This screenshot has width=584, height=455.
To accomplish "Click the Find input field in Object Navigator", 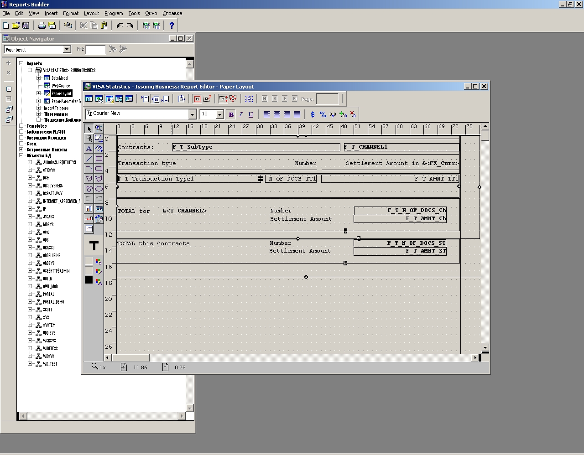I will (96, 49).
